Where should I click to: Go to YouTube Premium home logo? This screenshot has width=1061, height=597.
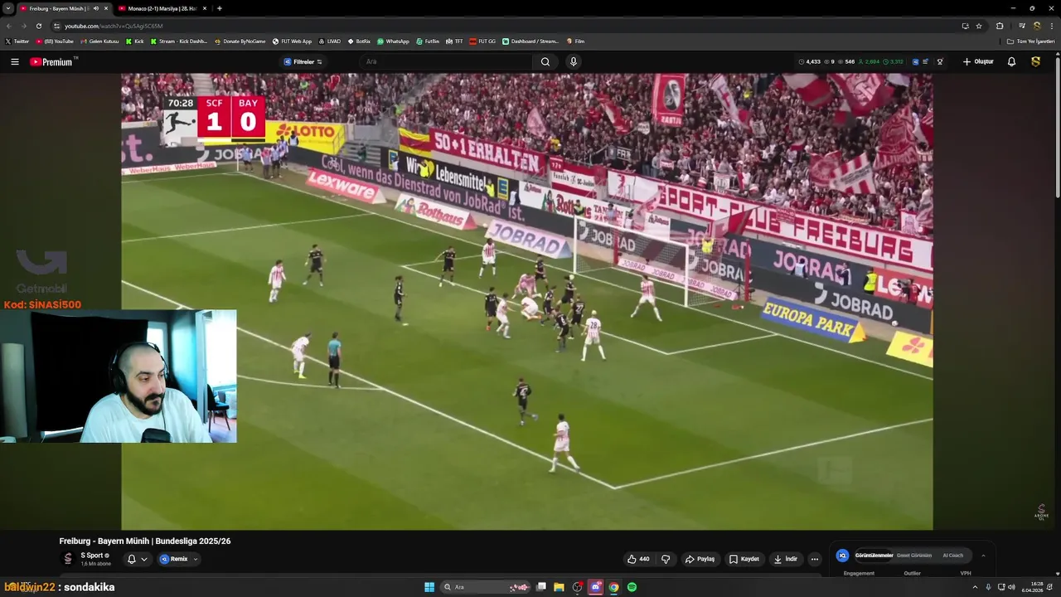click(51, 61)
